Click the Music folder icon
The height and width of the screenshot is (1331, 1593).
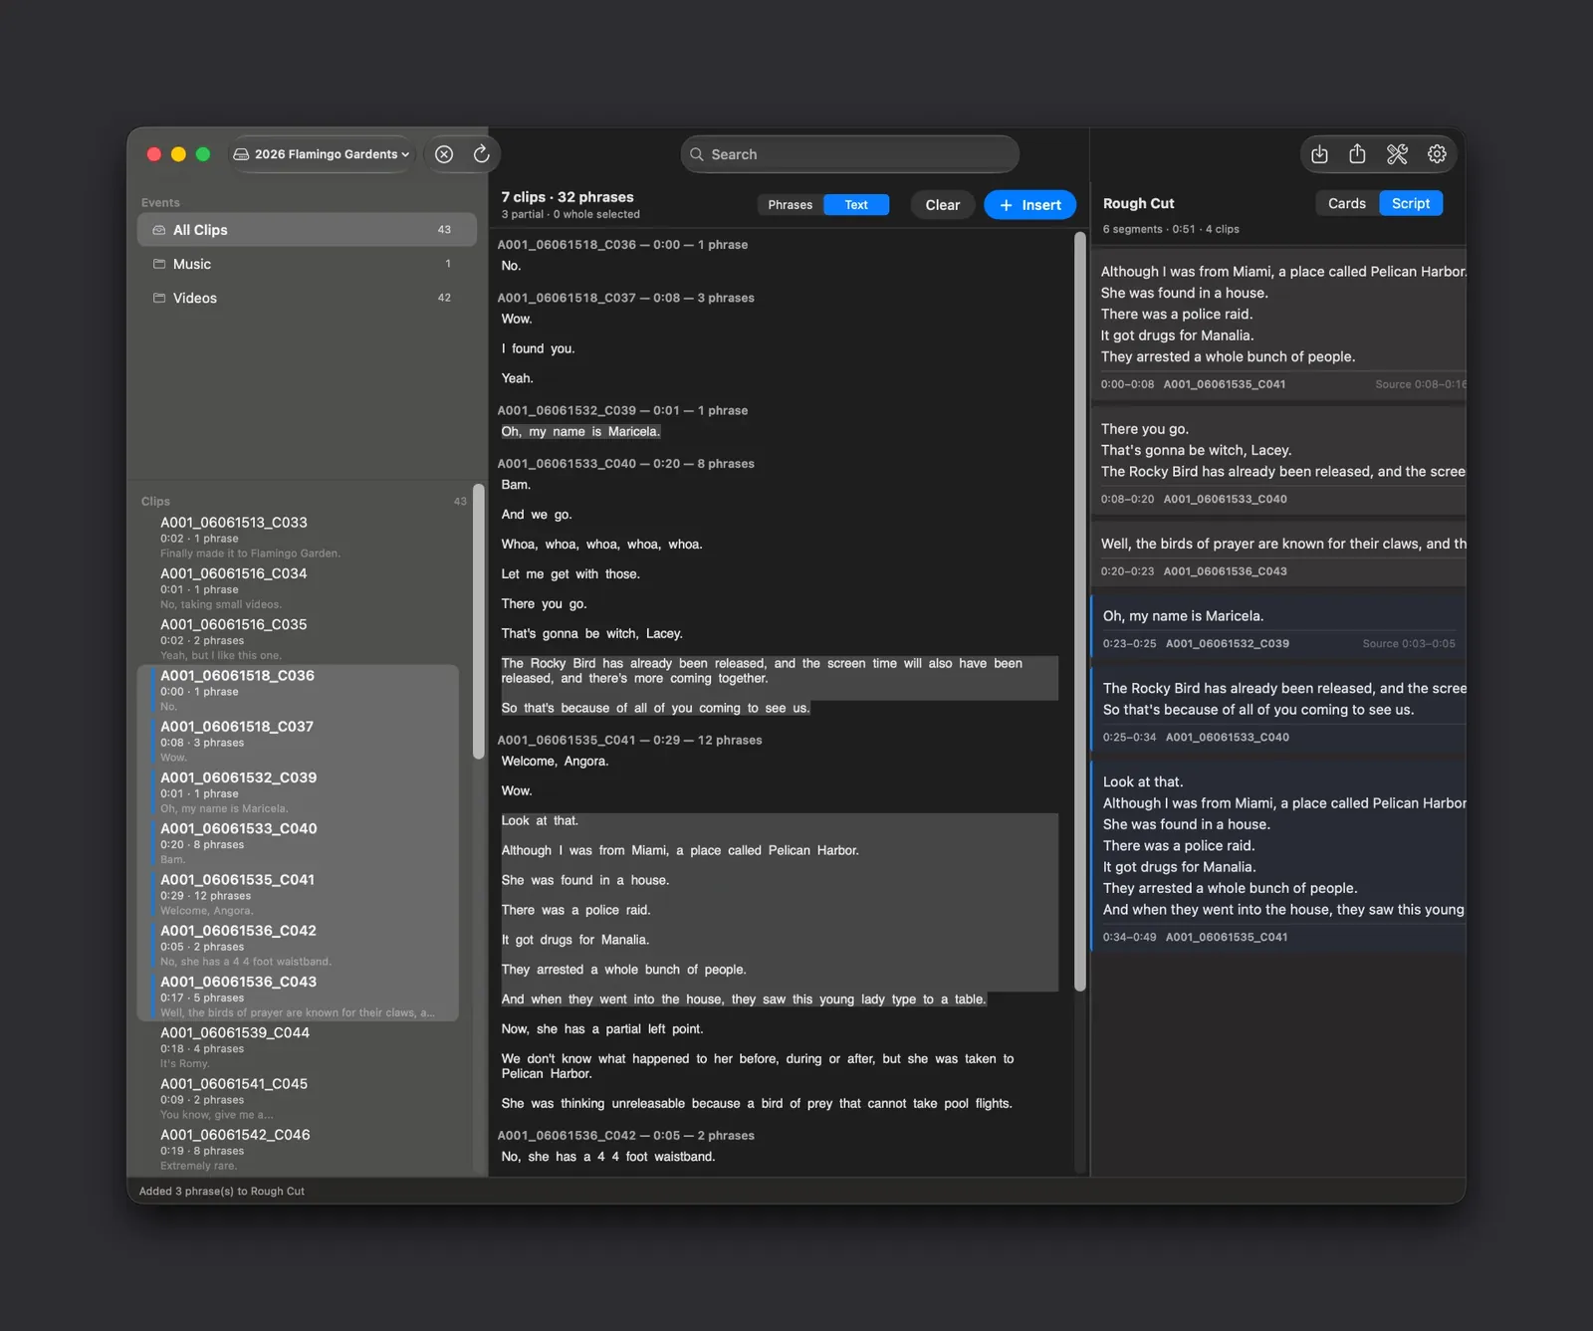coord(159,264)
